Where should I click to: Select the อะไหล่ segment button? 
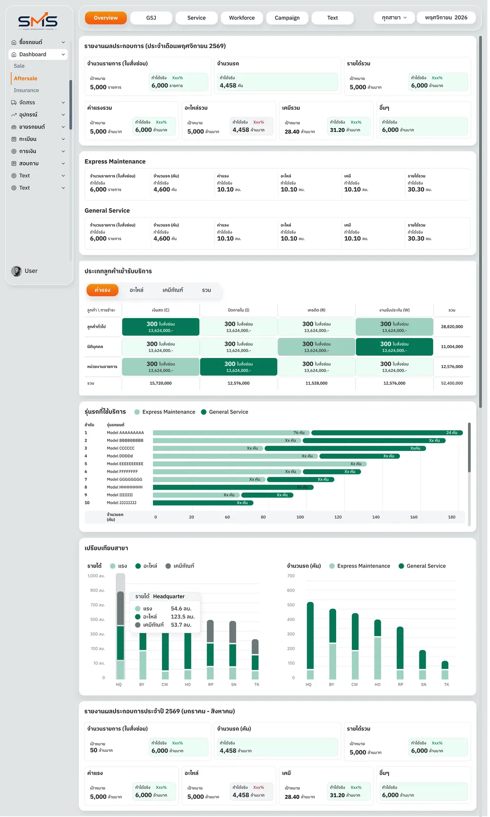pyautogui.click(x=137, y=290)
